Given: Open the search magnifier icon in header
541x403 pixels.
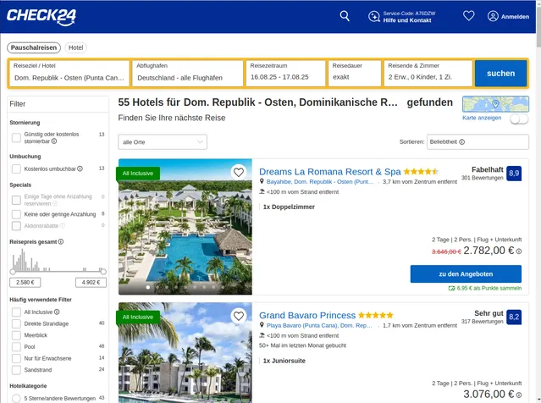Looking at the screenshot, I should coord(345,16).
